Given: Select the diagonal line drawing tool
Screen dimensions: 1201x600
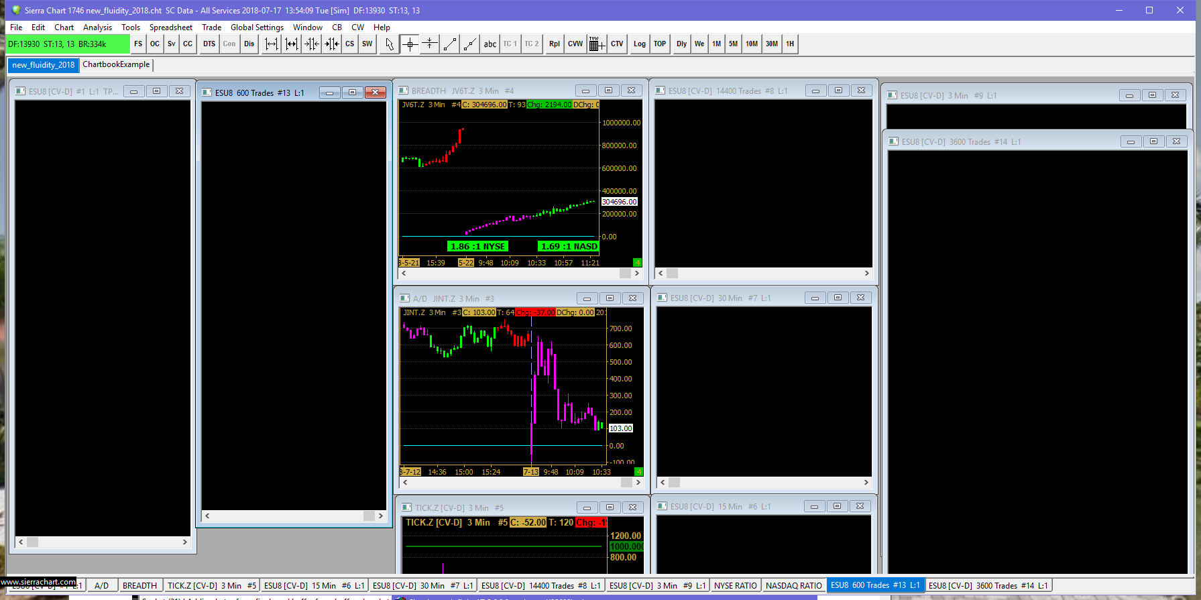Looking at the screenshot, I should tap(450, 44).
